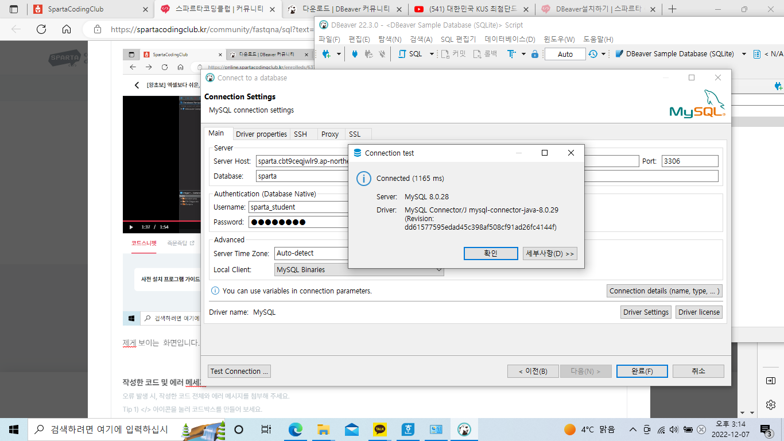Click the 세부사항(D) >> button

coord(550,254)
